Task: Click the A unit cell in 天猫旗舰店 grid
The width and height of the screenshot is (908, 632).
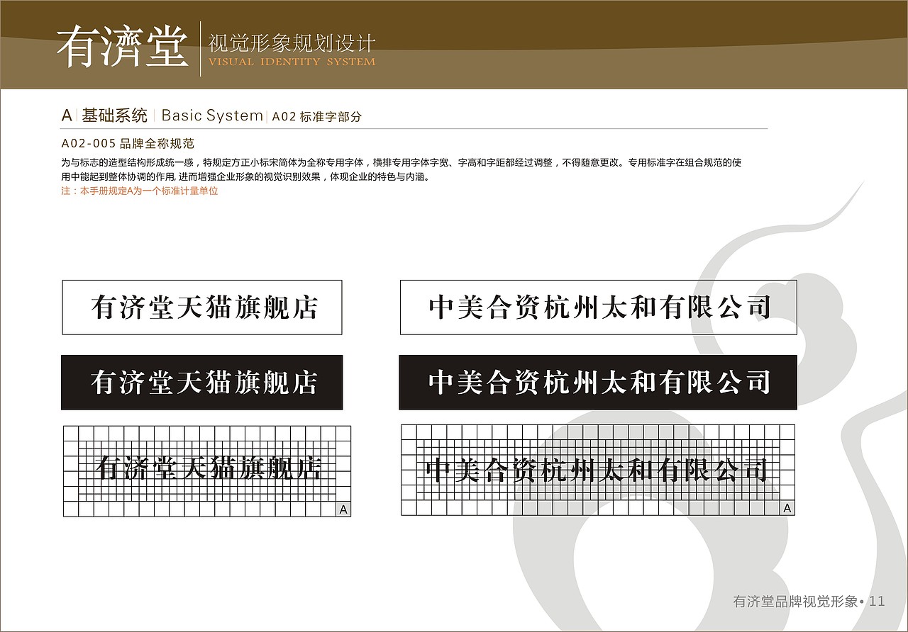Action: [x=344, y=509]
